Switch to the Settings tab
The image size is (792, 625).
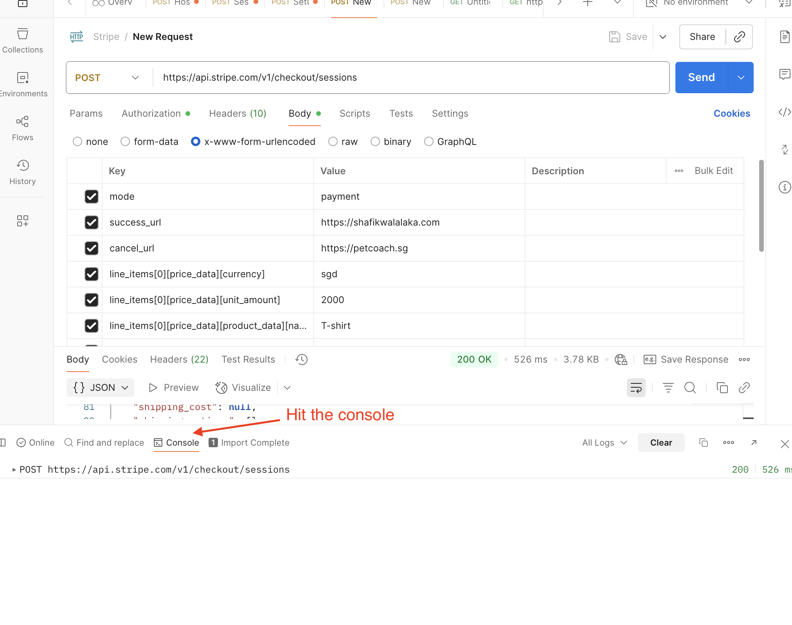click(x=450, y=114)
